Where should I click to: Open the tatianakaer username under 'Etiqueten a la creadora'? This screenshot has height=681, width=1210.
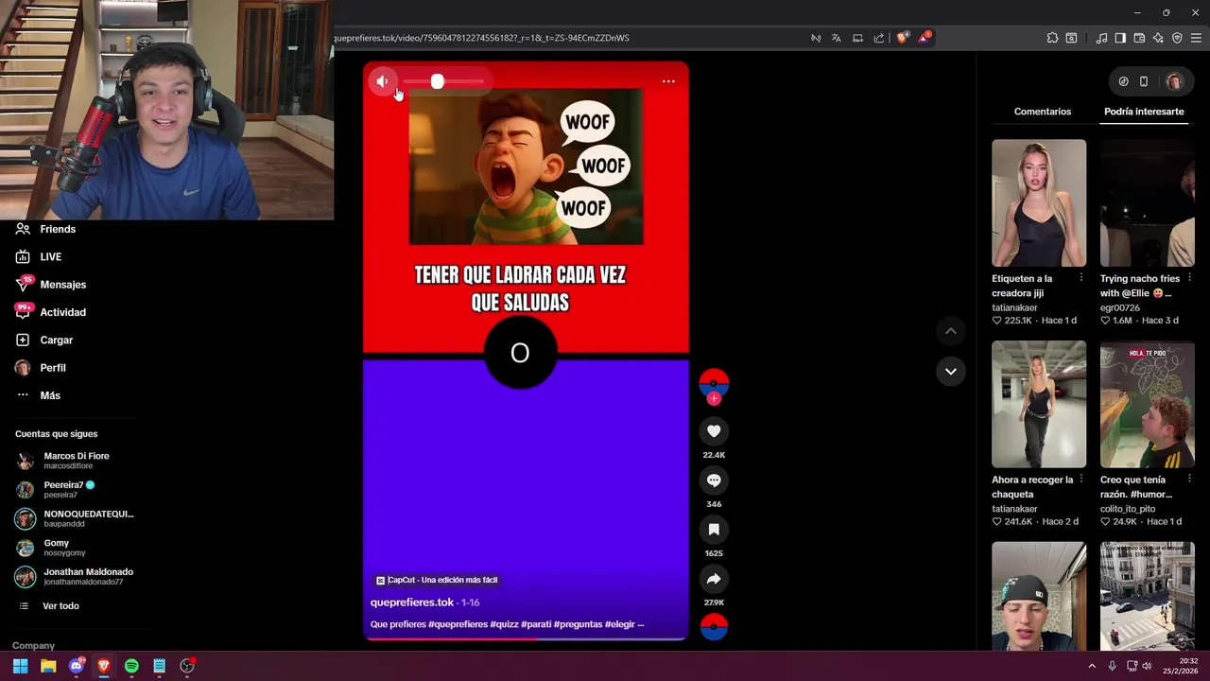(1014, 307)
